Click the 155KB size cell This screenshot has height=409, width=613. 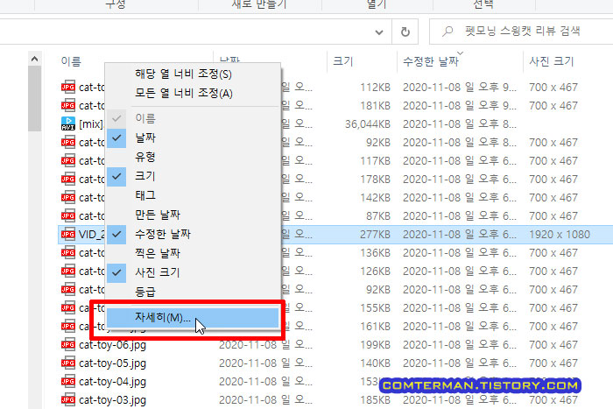point(375,308)
